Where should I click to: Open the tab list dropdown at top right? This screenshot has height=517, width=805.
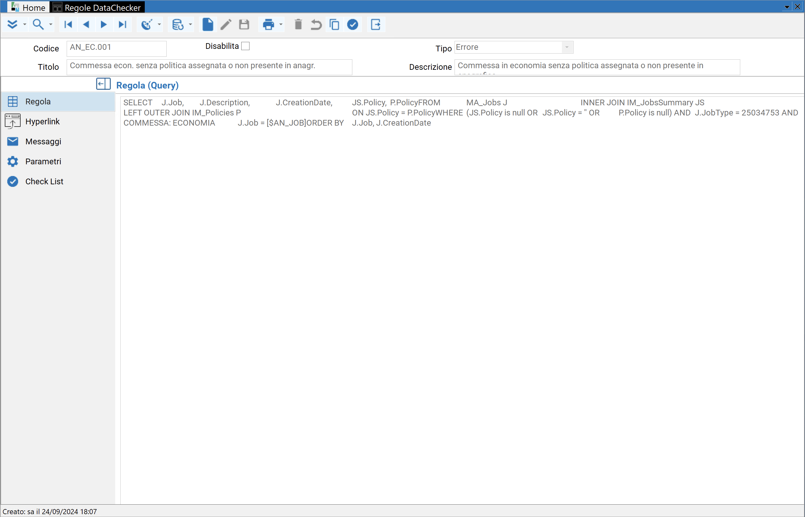[787, 7]
